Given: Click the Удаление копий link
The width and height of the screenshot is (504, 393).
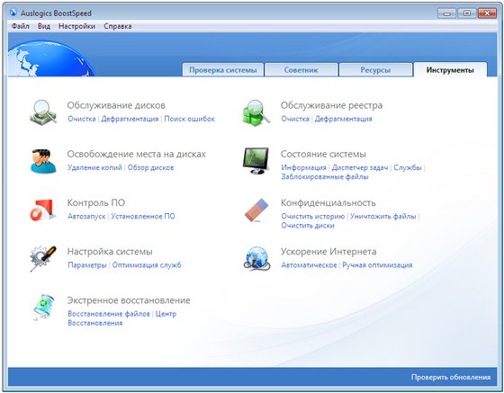Looking at the screenshot, I should 94,167.
